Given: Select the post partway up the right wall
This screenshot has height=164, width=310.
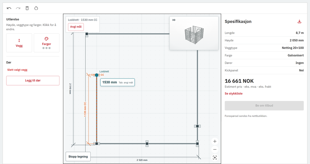Looking at the screenshot, I should click(197, 126).
